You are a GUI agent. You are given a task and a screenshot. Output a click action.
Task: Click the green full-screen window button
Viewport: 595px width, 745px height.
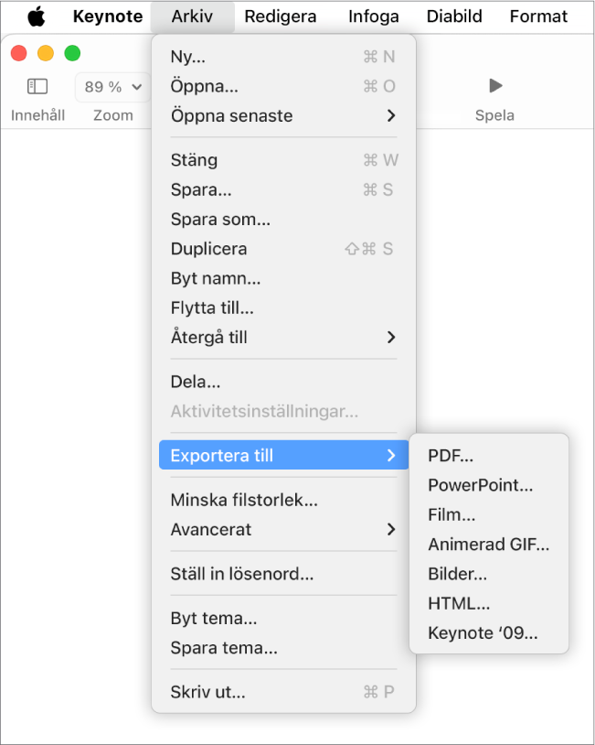(72, 53)
